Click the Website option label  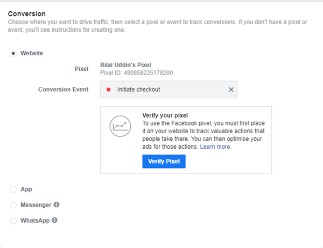coord(32,53)
